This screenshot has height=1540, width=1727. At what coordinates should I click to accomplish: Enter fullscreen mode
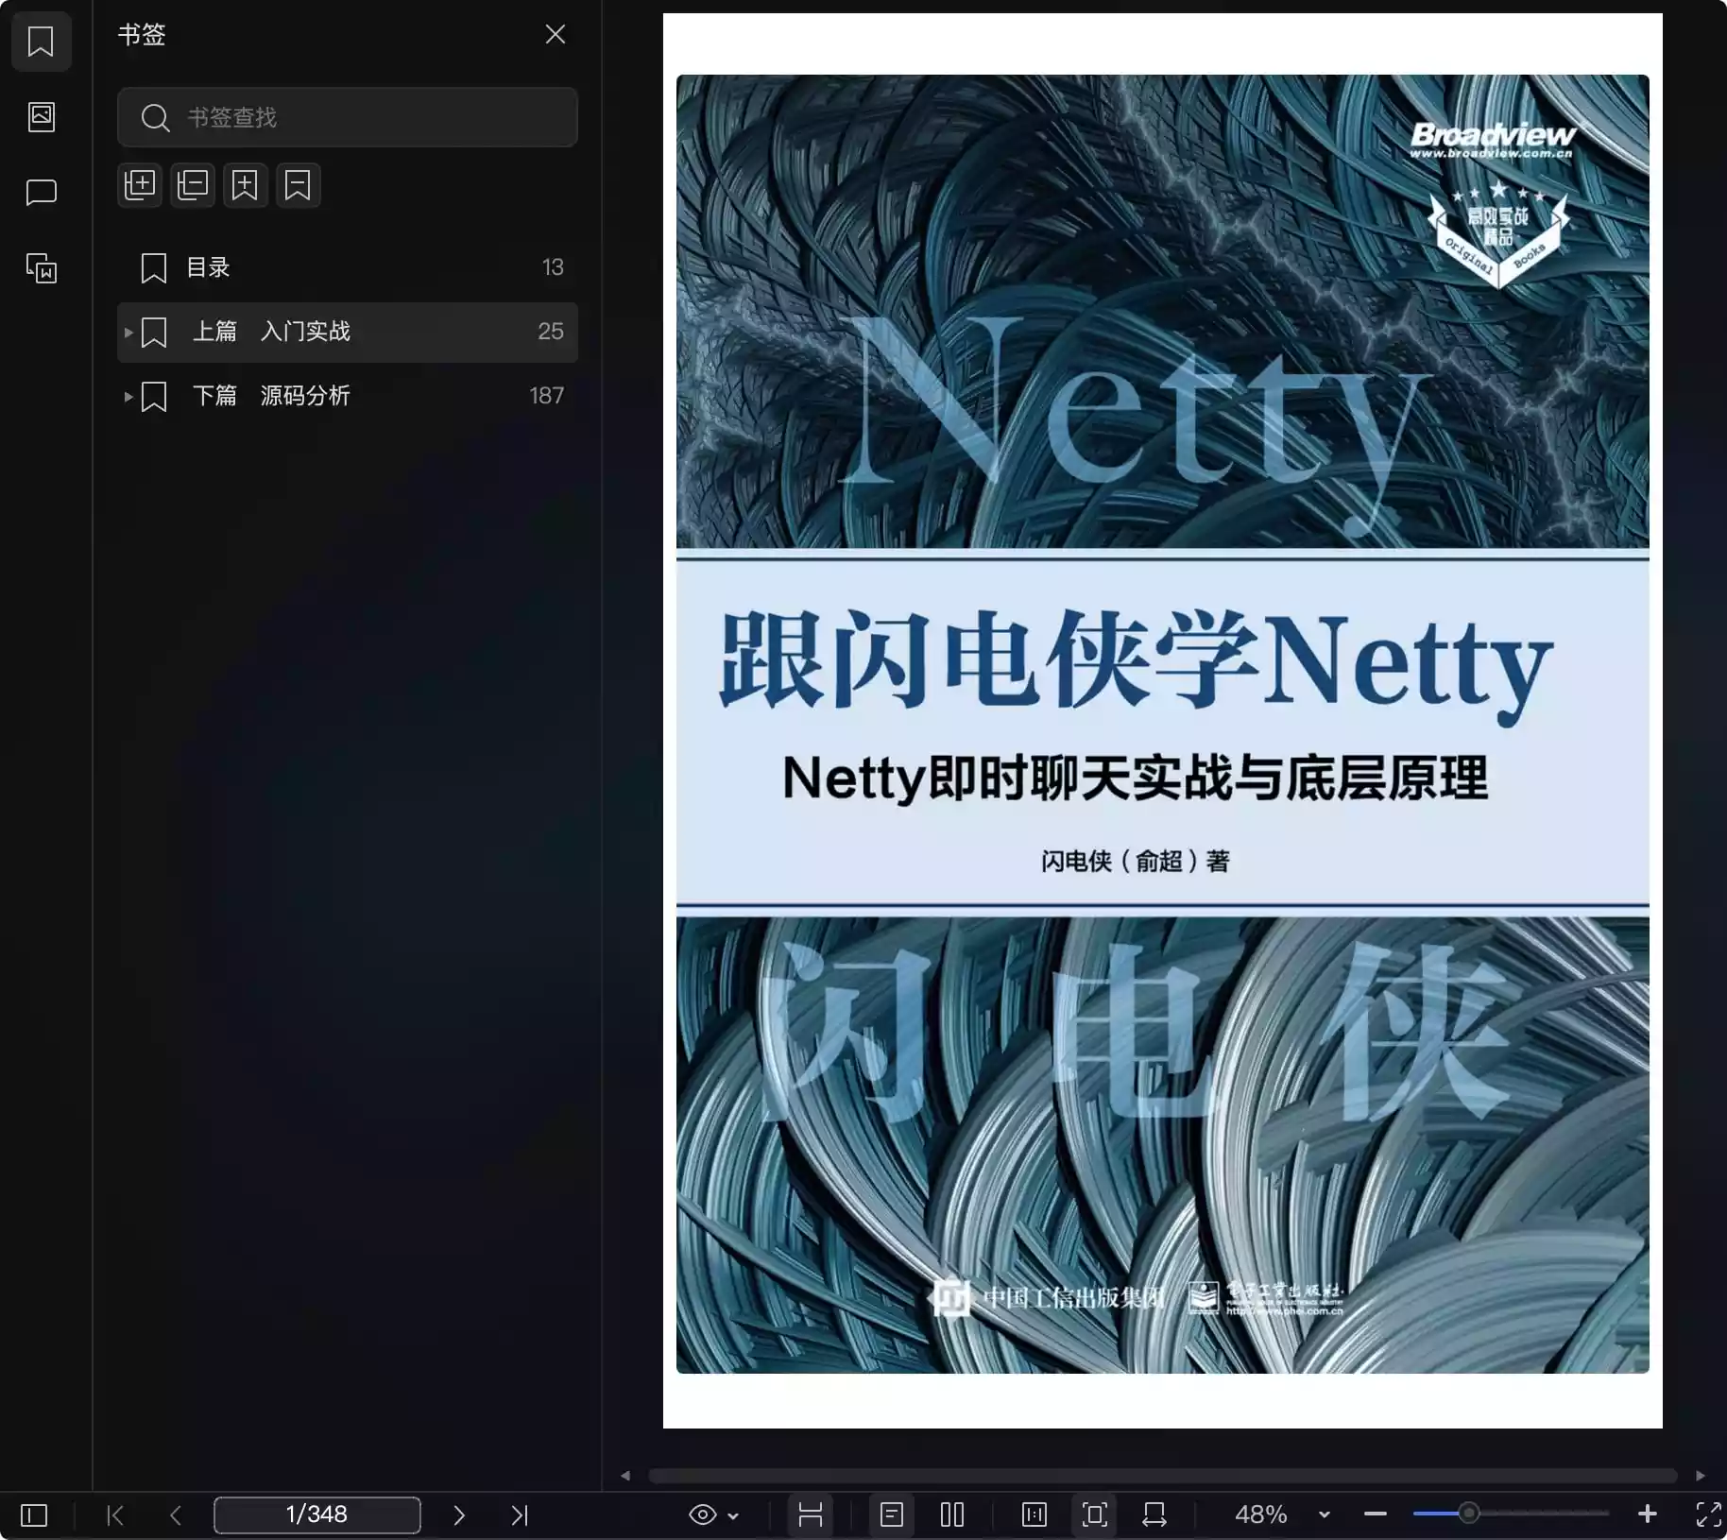[1708, 1514]
